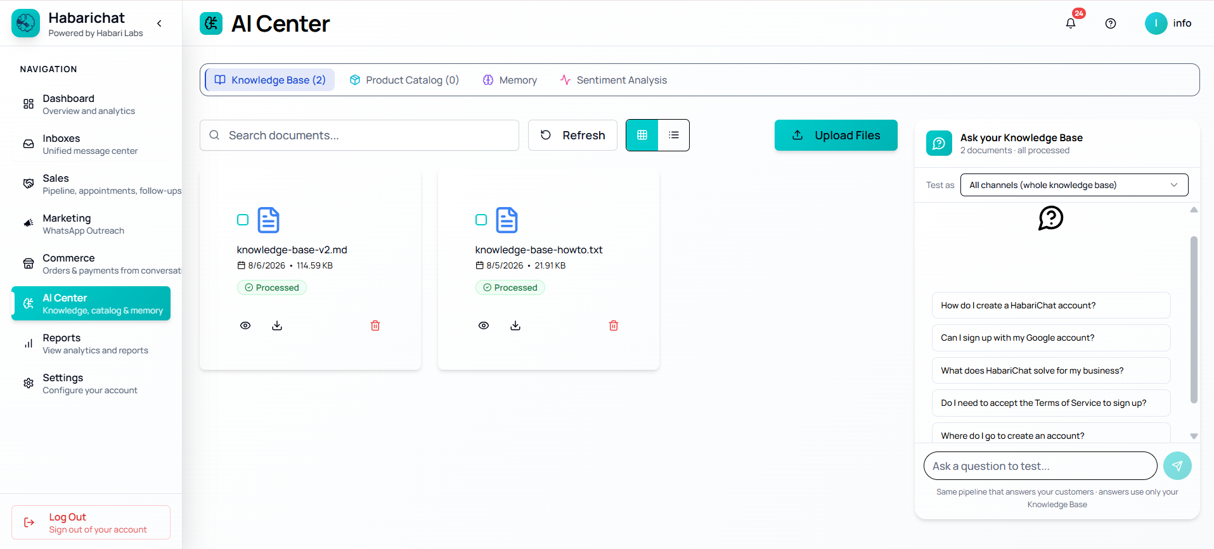Image resolution: width=1214 pixels, height=549 pixels.
Task: Open Commerce orders and payments
Action: (x=91, y=264)
